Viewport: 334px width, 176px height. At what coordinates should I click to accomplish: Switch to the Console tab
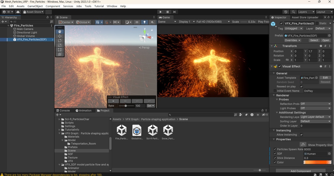[63, 110]
